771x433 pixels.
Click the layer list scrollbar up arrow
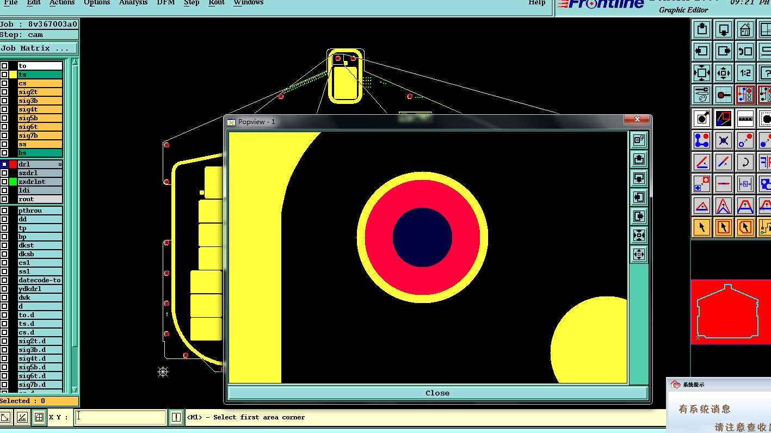tap(75, 63)
